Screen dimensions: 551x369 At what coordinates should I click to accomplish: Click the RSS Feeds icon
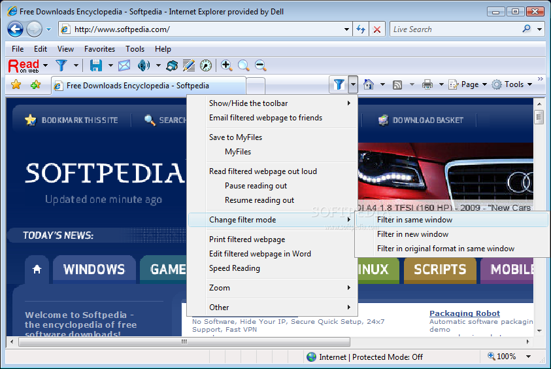397,85
